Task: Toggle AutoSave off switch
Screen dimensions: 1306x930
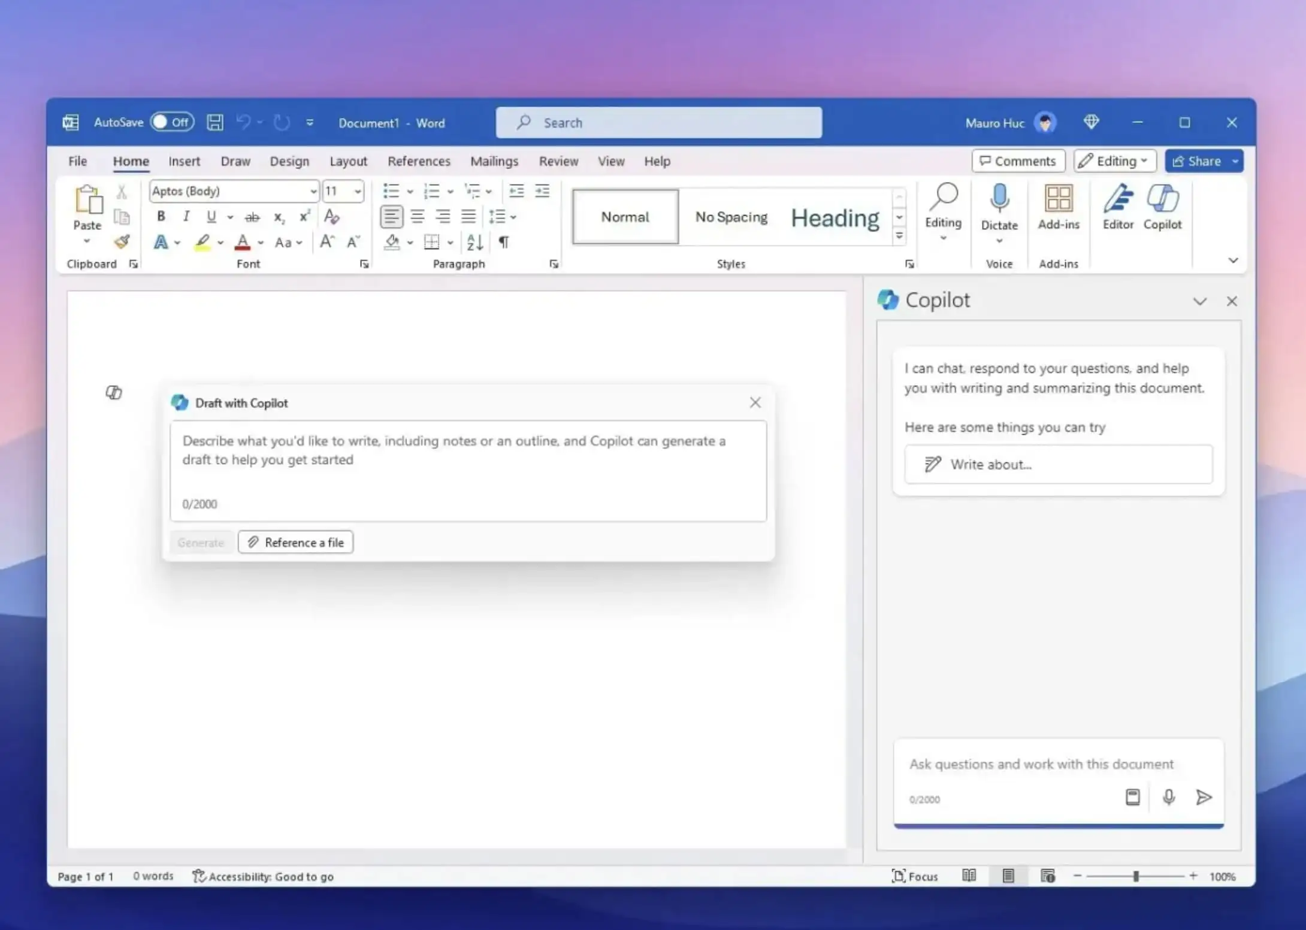Action: pos(170,122)
